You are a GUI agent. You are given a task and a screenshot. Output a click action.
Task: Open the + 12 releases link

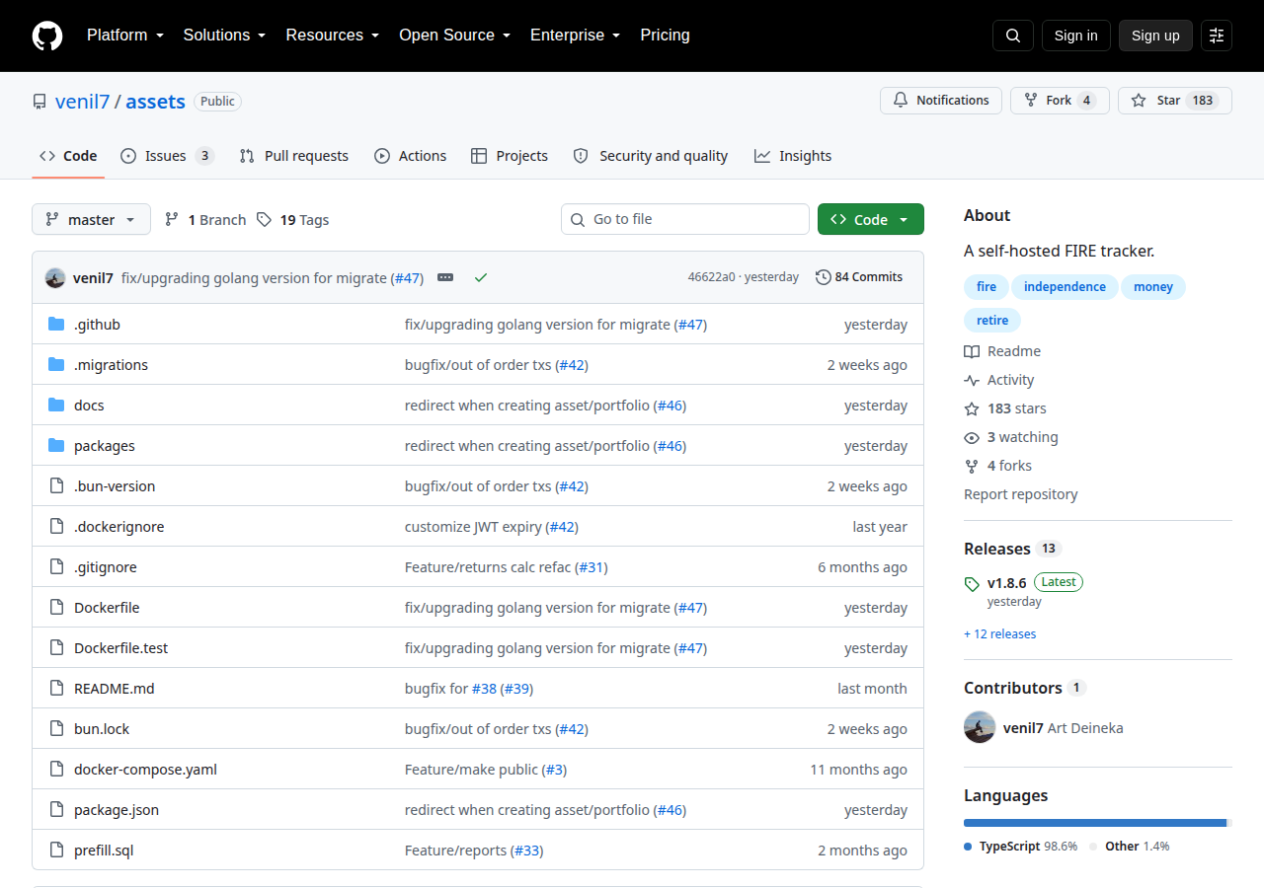[x=1000, y=634]
